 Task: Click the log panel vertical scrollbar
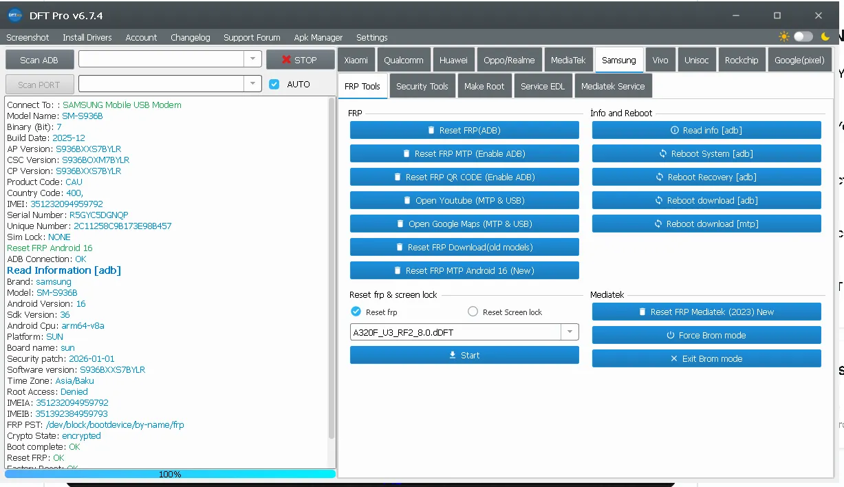[x=332, y=275]
